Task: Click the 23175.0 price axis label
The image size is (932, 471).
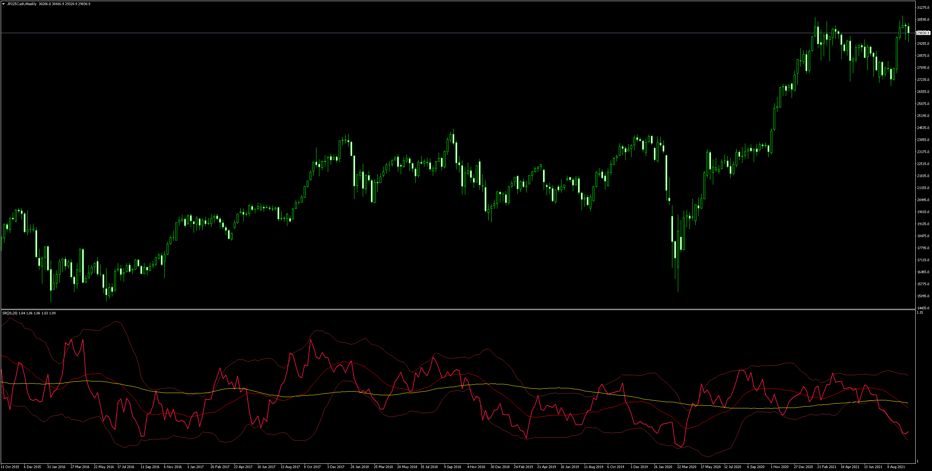Action: tap(923, 152)
